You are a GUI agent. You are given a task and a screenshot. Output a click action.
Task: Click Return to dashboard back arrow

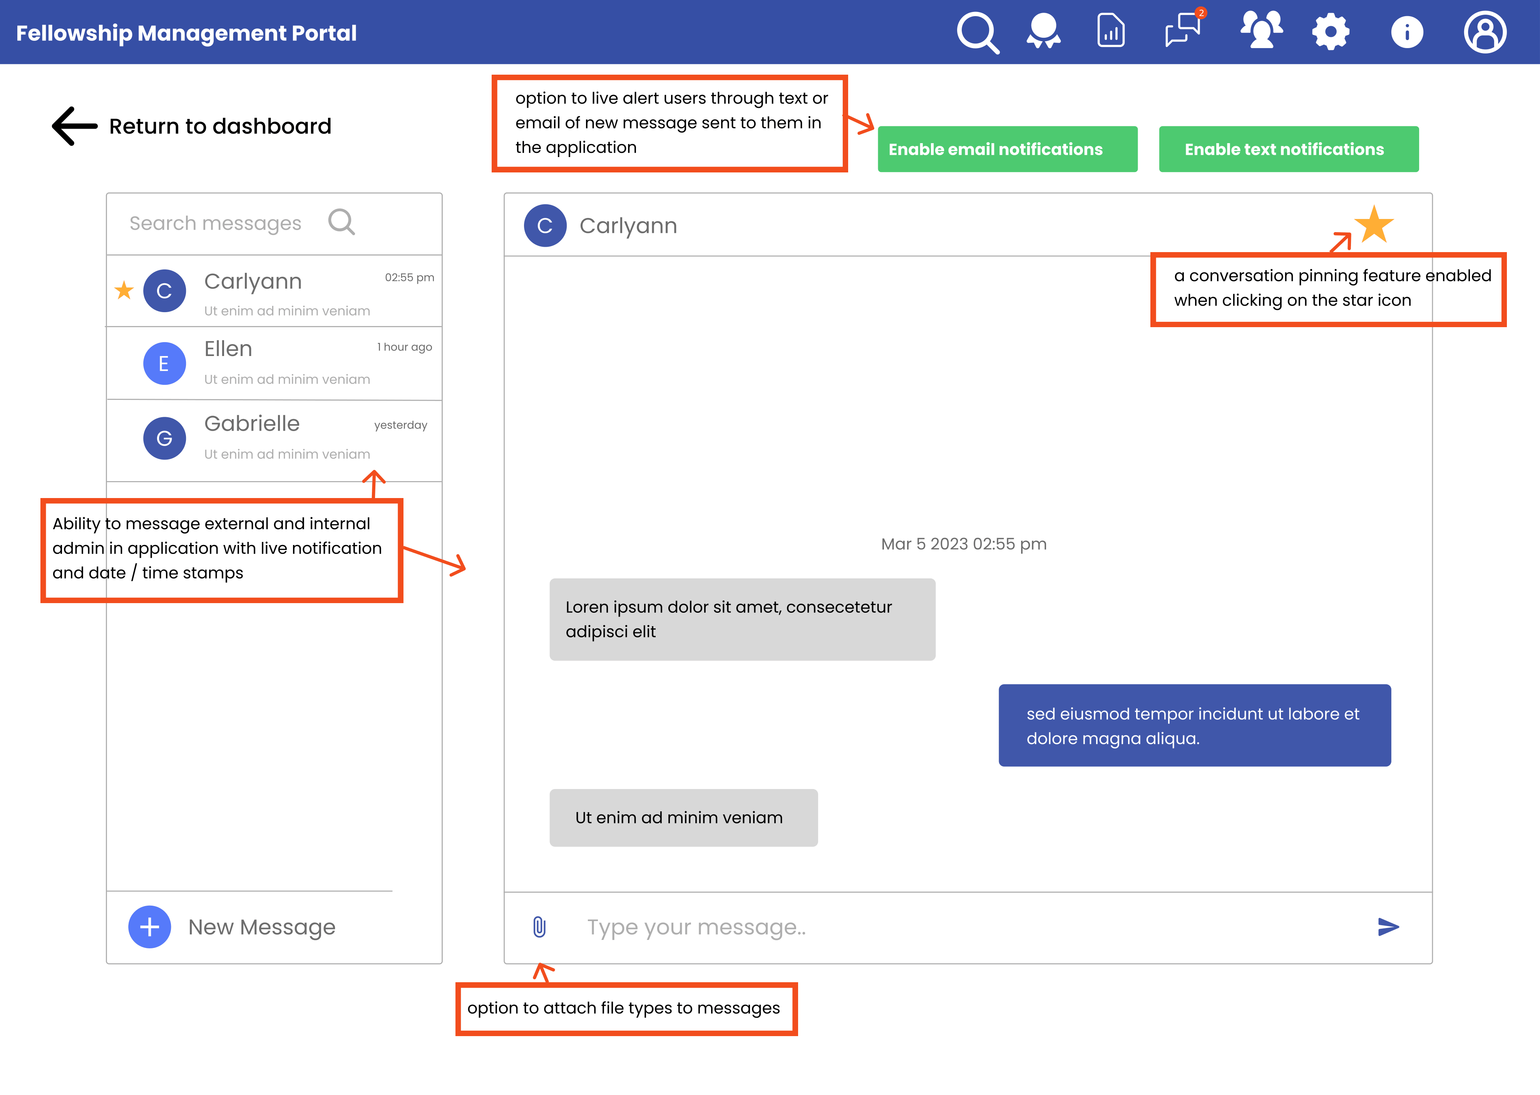click(x=75, y=126)
